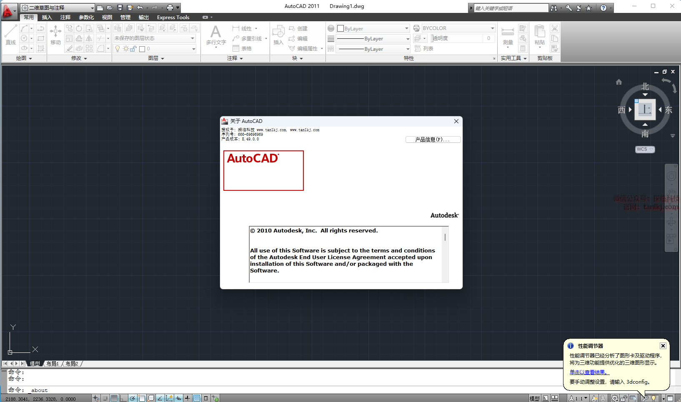Switch to the 插入 ribbon tab
Screen dimensions: 681x402
point(47,17)
